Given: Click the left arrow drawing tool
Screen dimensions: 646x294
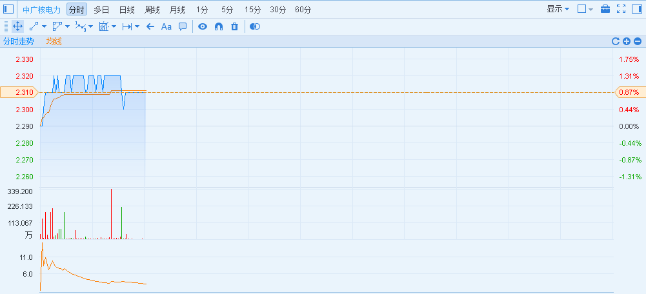Looking at the screenshot, I should point(150,27).
